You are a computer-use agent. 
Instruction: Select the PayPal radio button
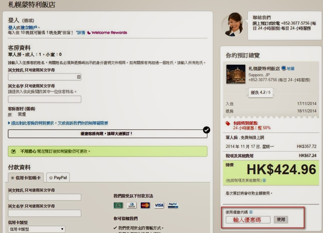51,178
